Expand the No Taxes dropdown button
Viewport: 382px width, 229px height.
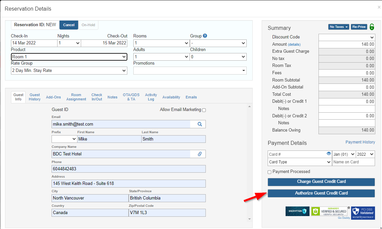click(339, 27)
